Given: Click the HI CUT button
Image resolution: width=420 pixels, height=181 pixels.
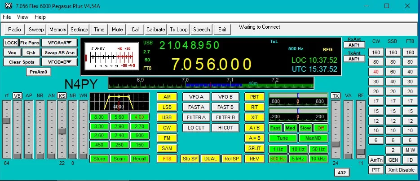Looking at the screenshot, I should click(x=225, y=128).
